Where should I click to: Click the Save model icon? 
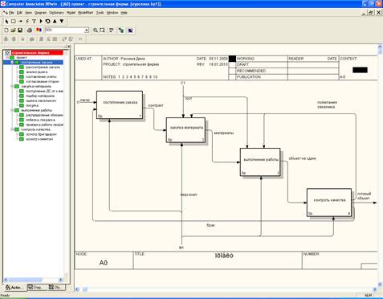20,31
